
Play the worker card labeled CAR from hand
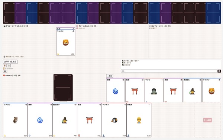(139, 120)
